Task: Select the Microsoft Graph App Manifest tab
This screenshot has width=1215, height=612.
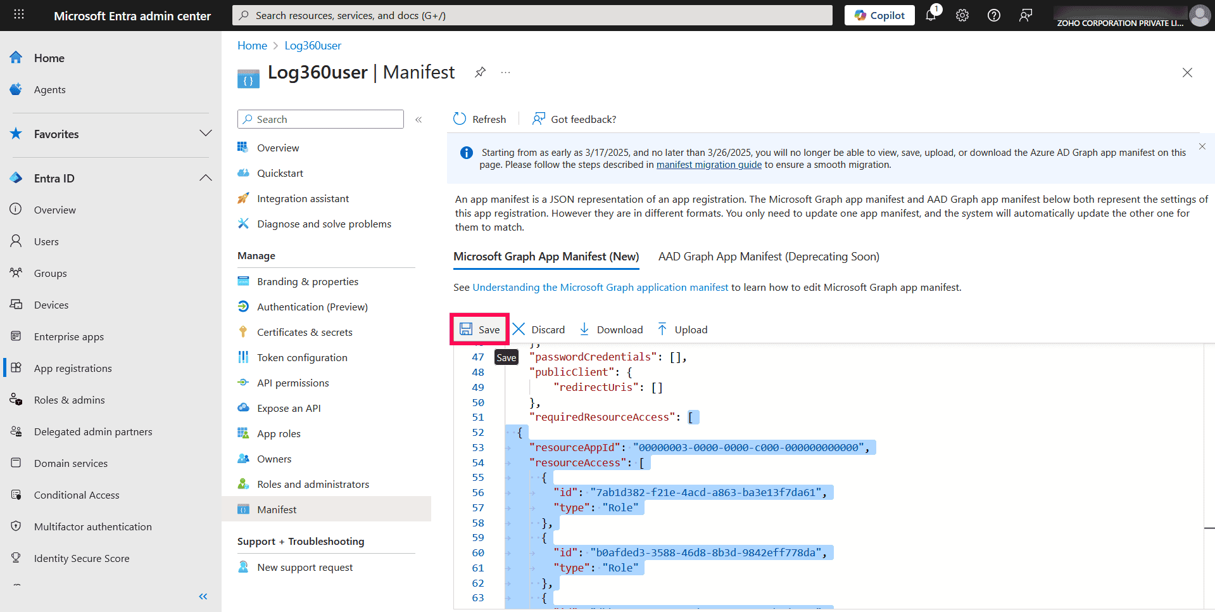Action: (x=545, y=257)
